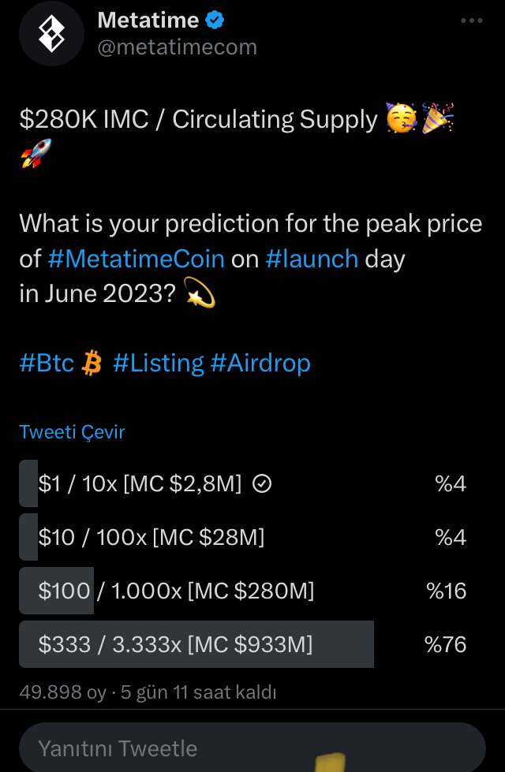Viewport: 505px width, 772px height.
Task: Select the $333 / 3.333x poll bar
Action: pos(243,644)
